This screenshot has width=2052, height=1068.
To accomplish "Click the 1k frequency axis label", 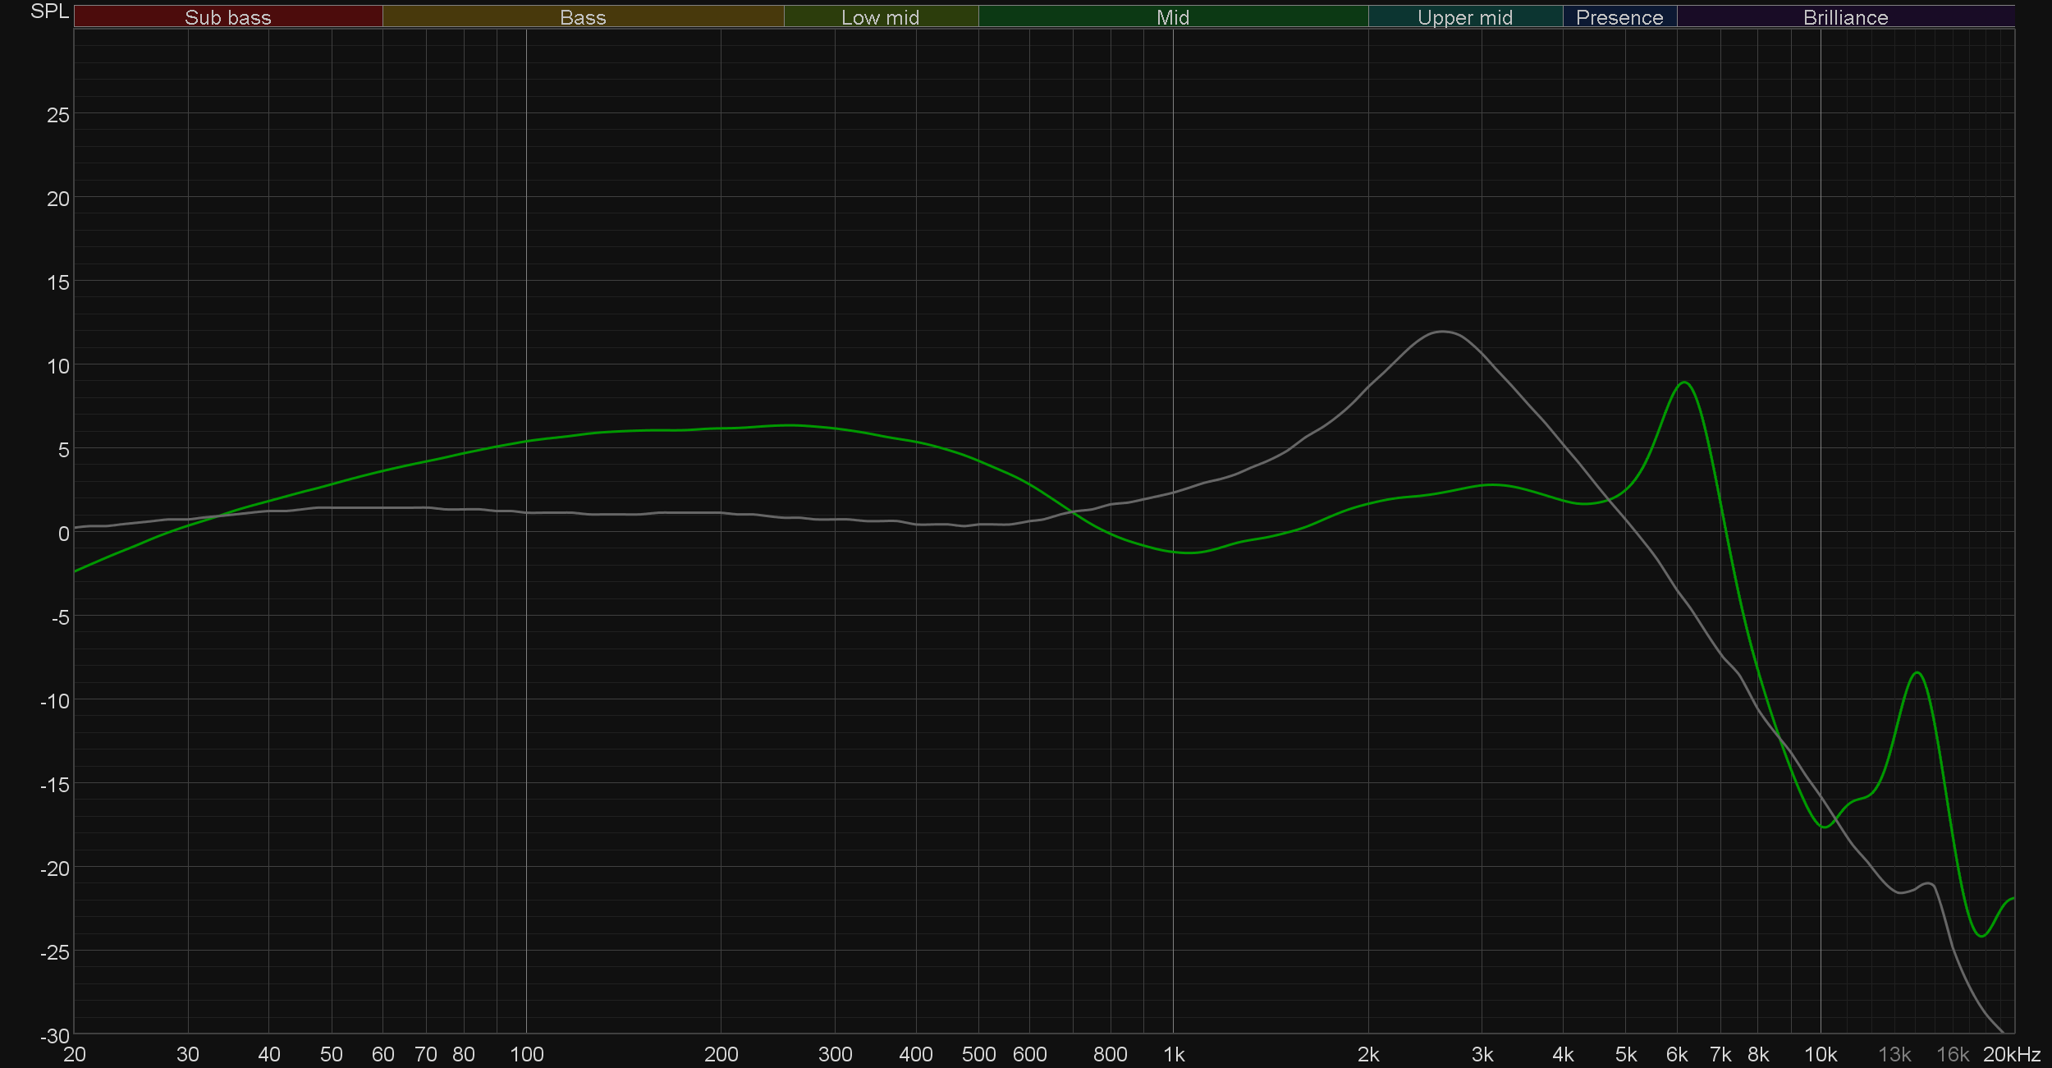I will tap(1174, 1055).
